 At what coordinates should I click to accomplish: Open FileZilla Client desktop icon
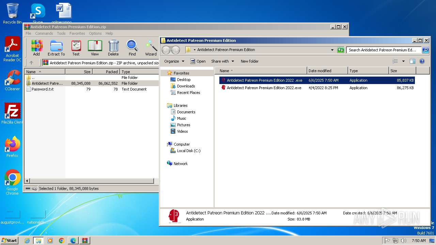[12, 114]
